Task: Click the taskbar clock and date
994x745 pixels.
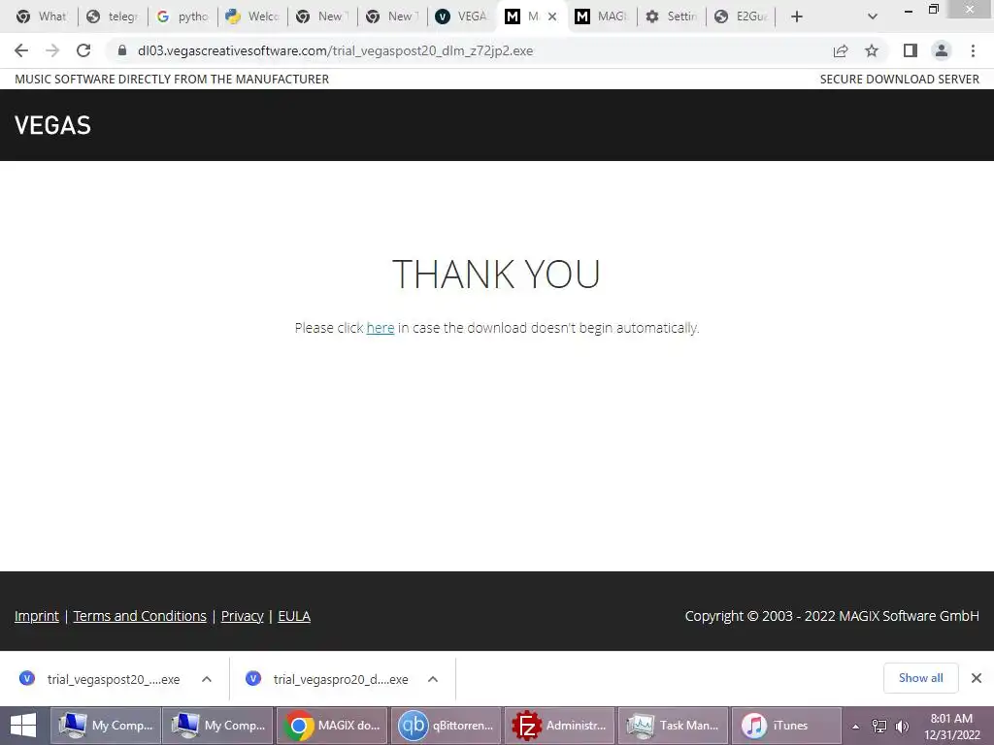Action: [x=951, y=727]
